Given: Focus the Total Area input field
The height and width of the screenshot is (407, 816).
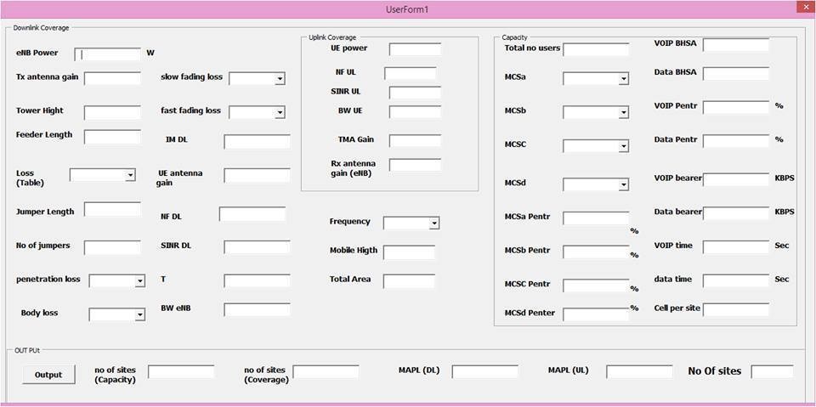Looking at the screenshot, I should 409,280.
